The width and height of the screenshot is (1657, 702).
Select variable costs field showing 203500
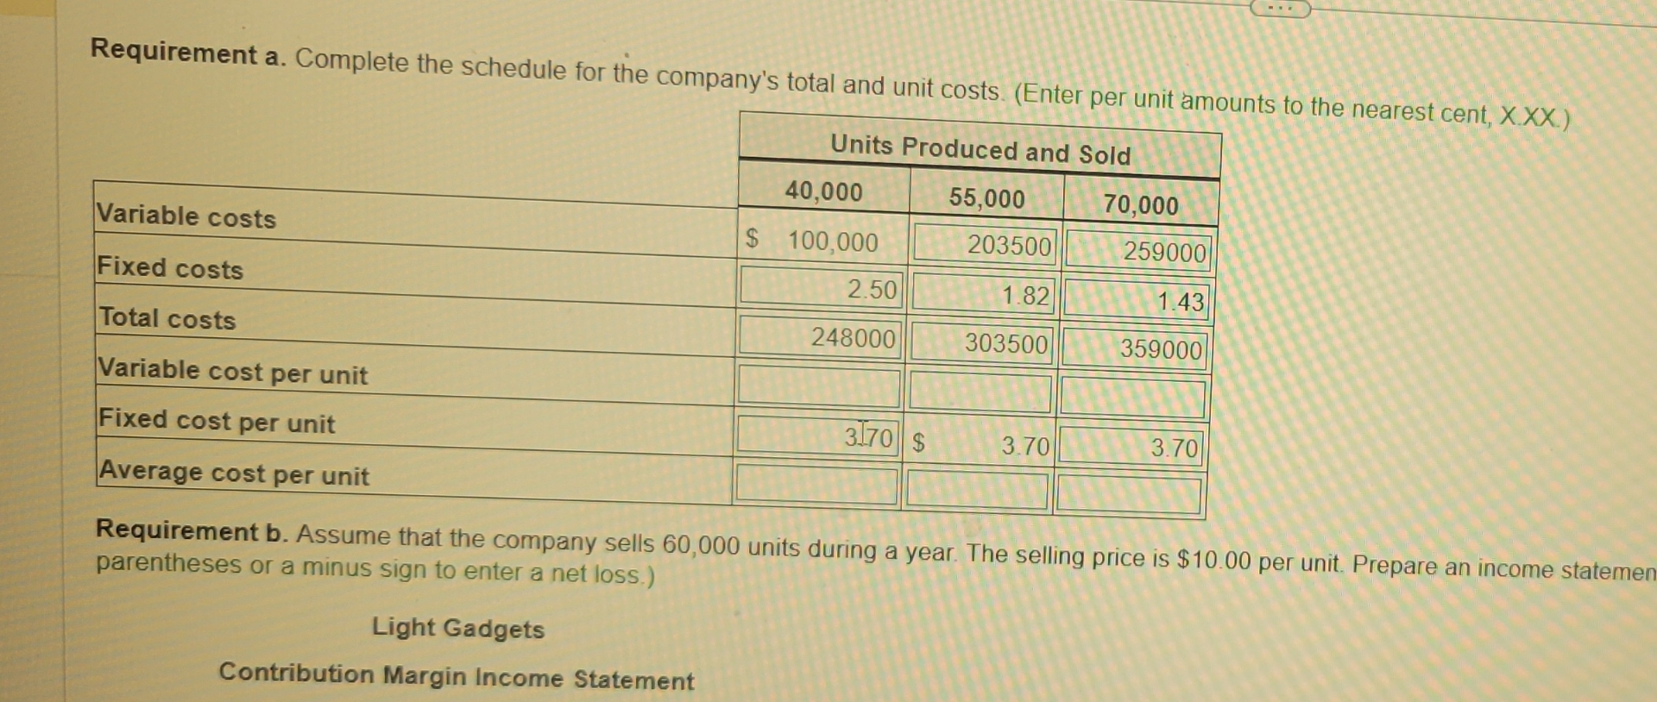click(x=985, y=244)
